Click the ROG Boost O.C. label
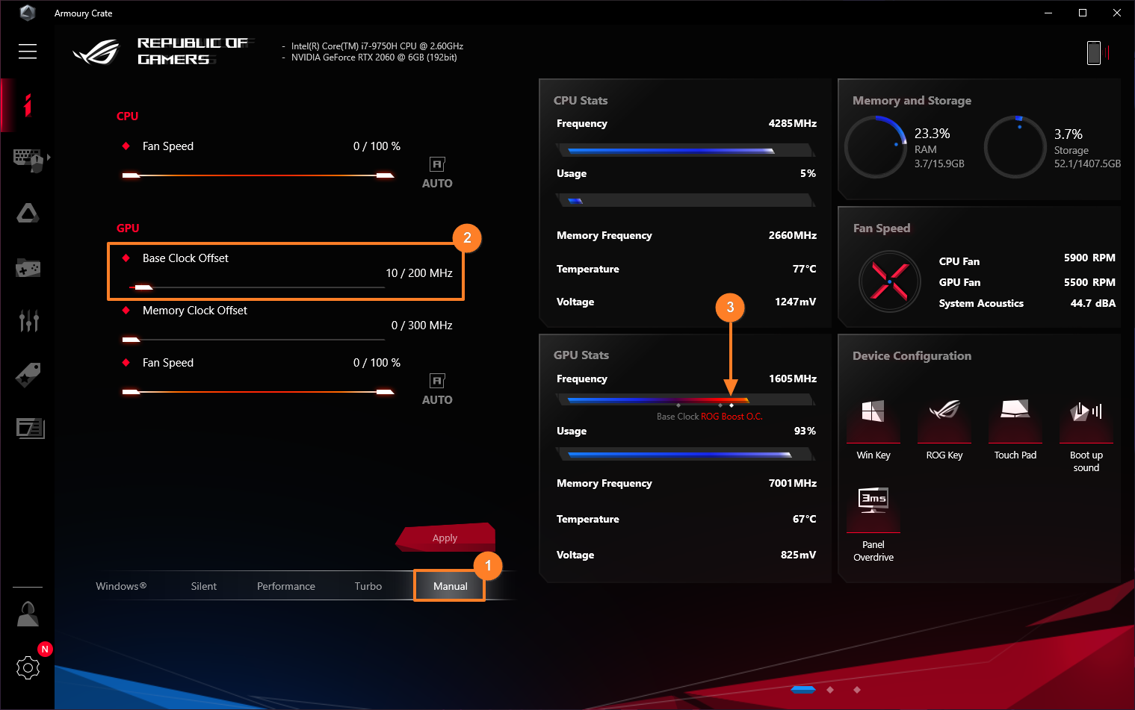 [x=732, y=417]
